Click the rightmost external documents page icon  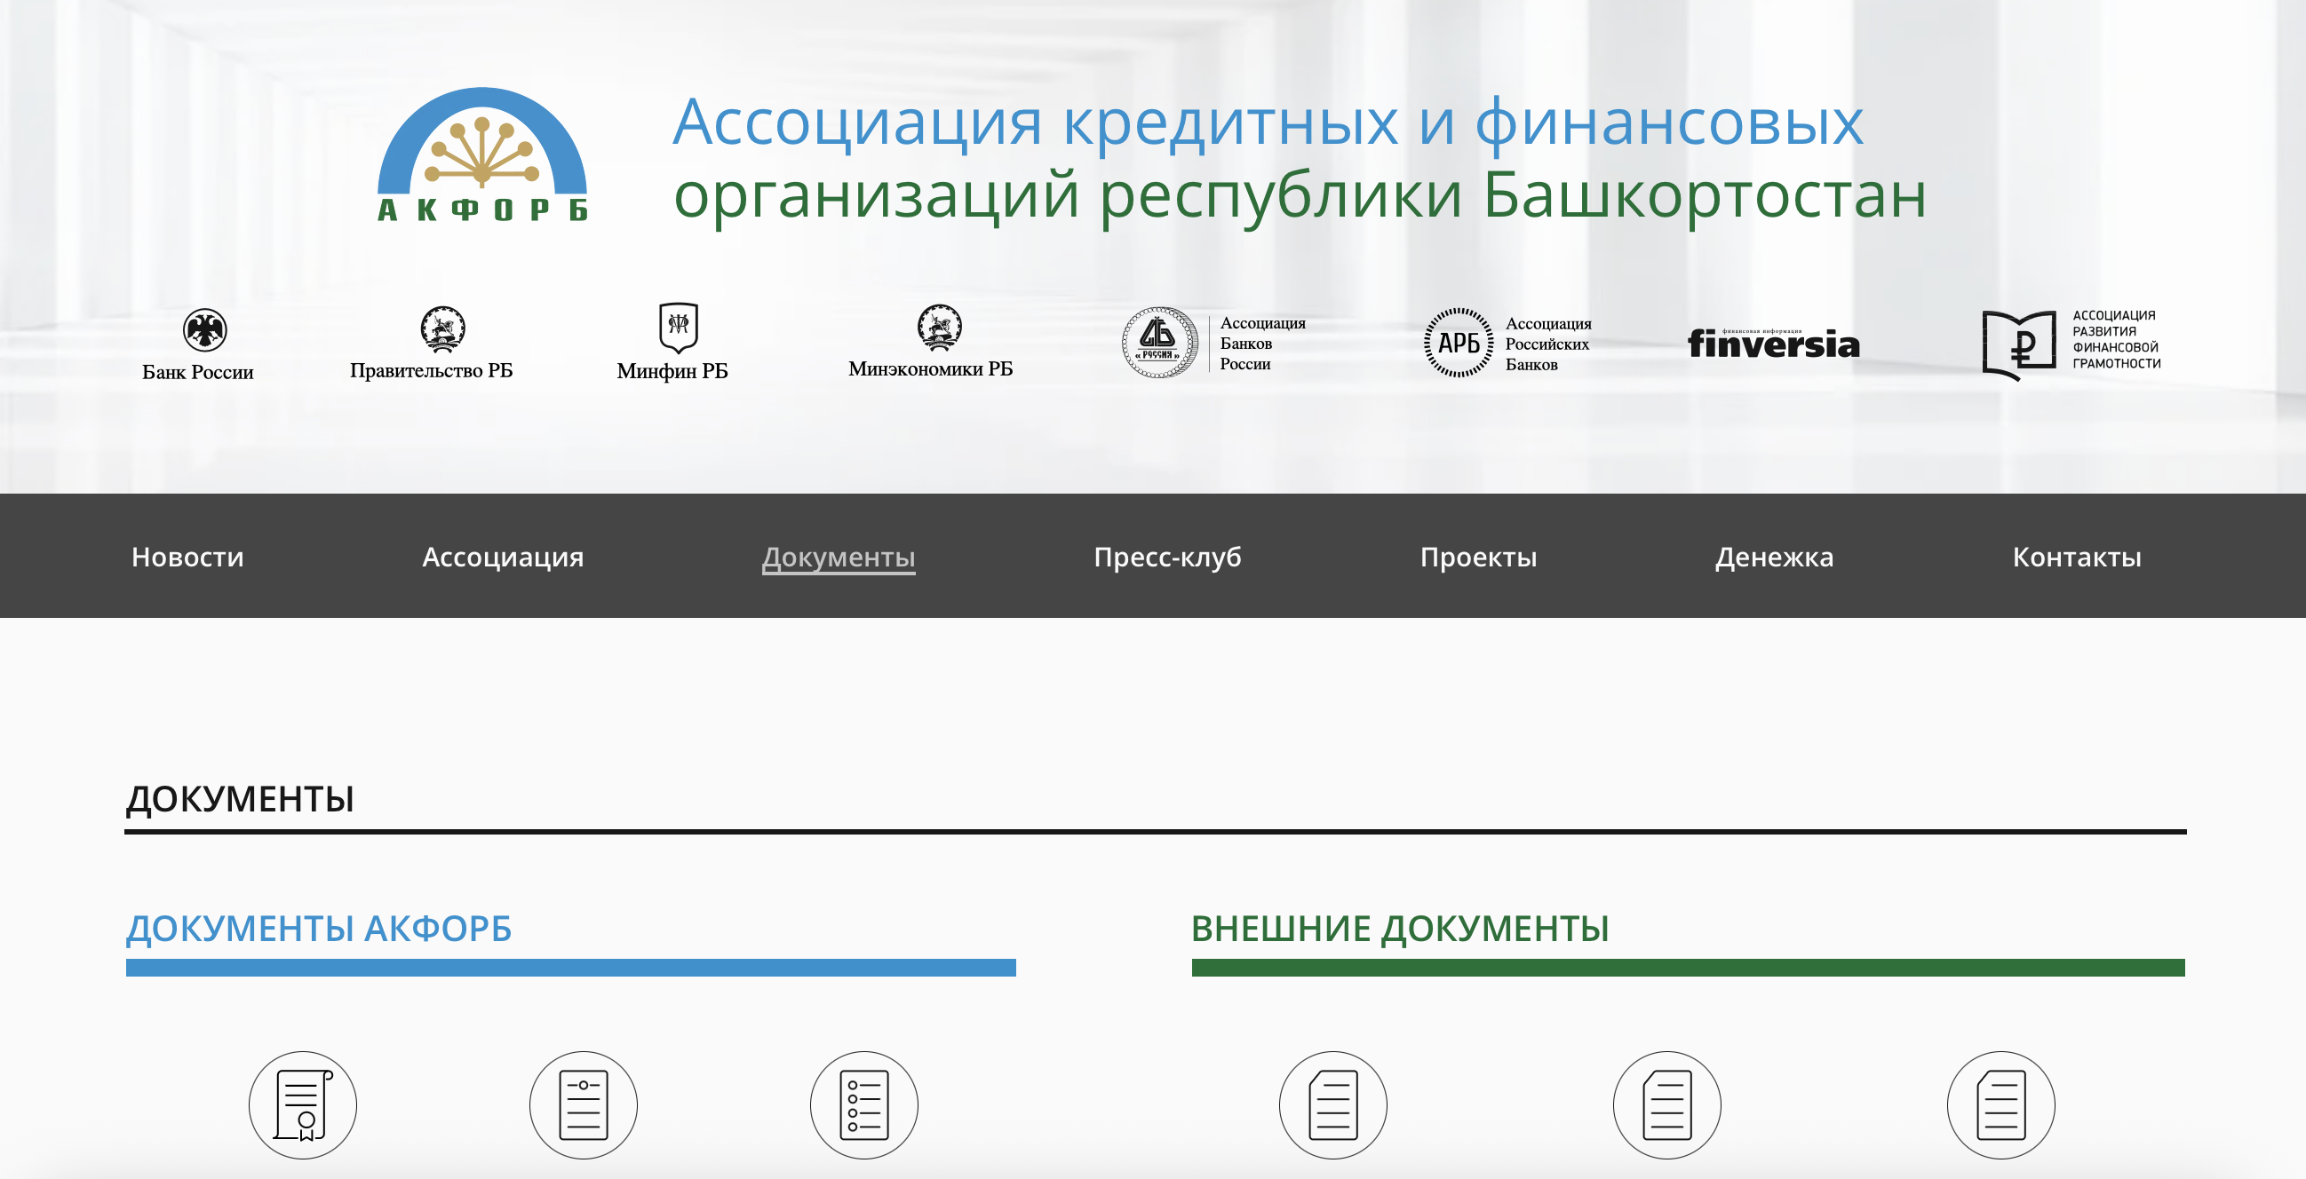(2000, 1104)
